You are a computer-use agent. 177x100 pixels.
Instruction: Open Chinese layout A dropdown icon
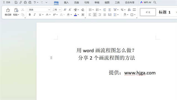tap(116, 10)
